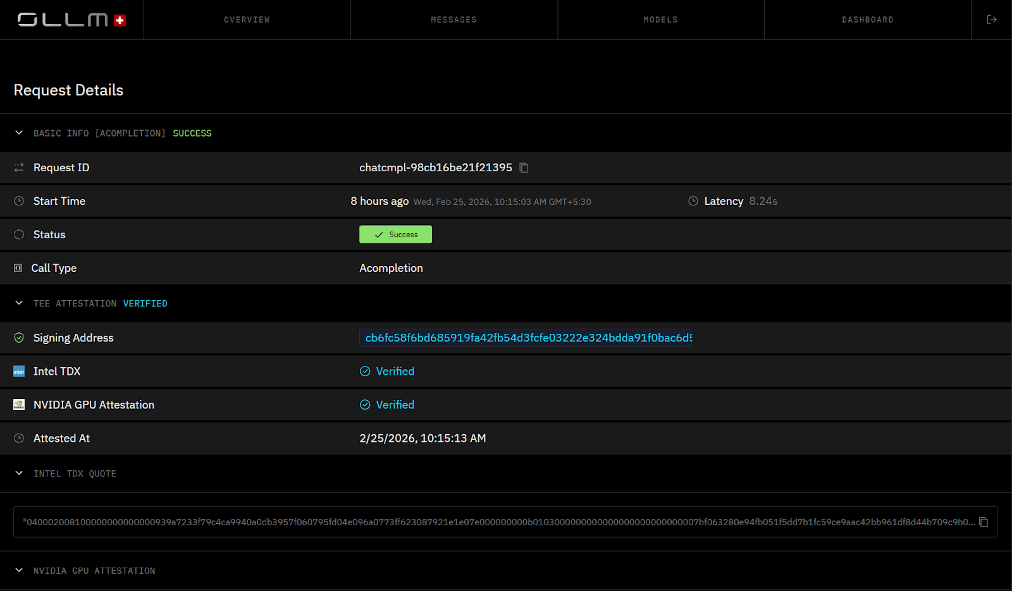Click the green Success badge

point(395,235)
